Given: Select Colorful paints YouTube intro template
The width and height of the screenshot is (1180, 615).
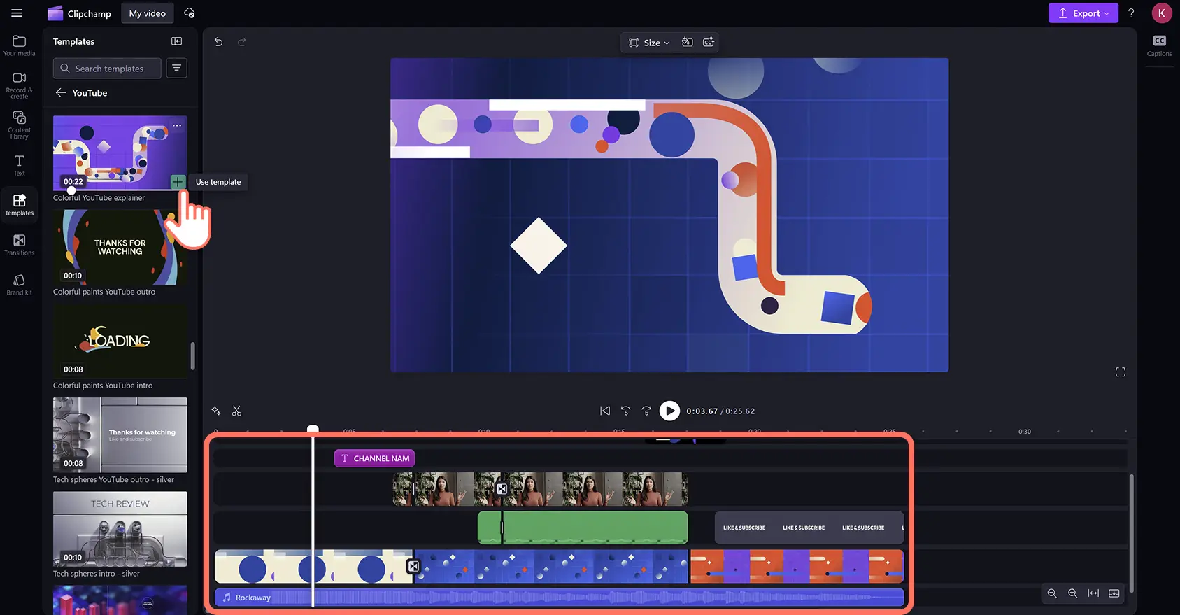Looking at the screenshot, I should (120, 341).
